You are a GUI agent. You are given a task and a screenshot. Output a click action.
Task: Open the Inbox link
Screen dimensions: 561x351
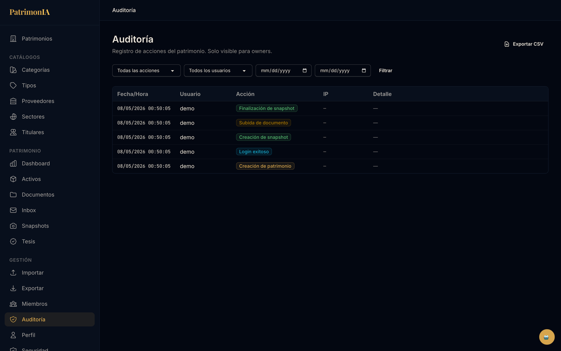point(49,210)
